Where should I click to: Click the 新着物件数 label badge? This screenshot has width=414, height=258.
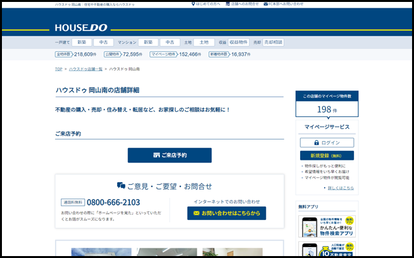click(219, 54)
